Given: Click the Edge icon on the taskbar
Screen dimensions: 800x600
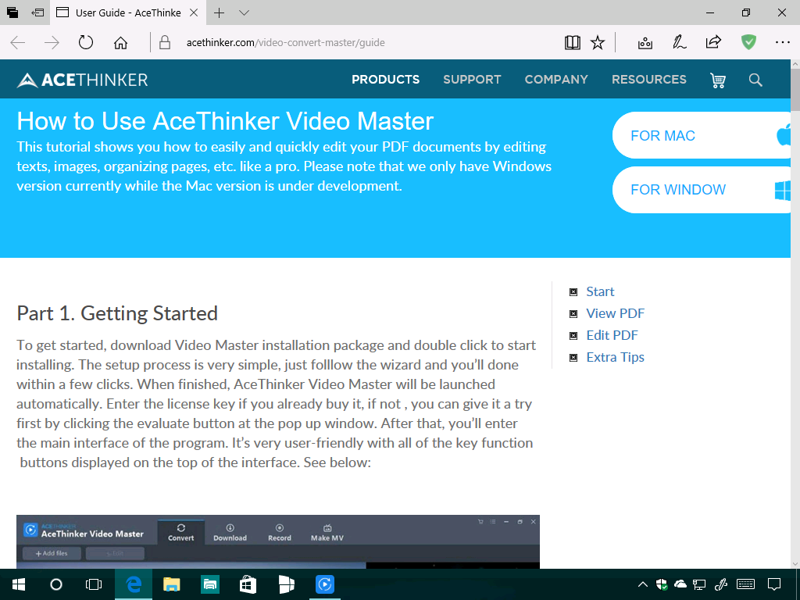Looking at the screenshot, I should pos(133,584).
